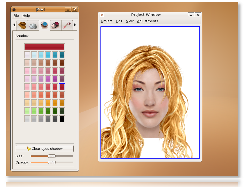Show previous tabs with left arrow
The height and width of the screenshot is (188, 248).
(14, 25)
